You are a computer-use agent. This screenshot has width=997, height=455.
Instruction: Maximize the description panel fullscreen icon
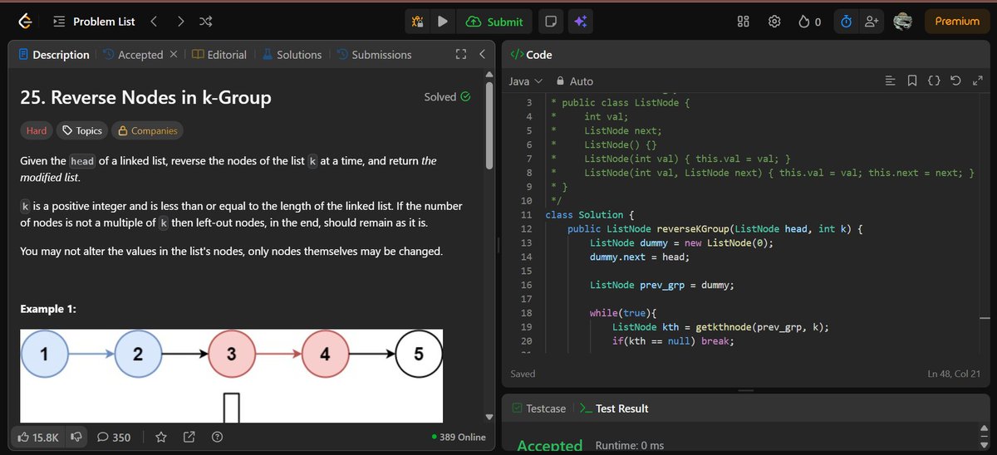point(461,55)
